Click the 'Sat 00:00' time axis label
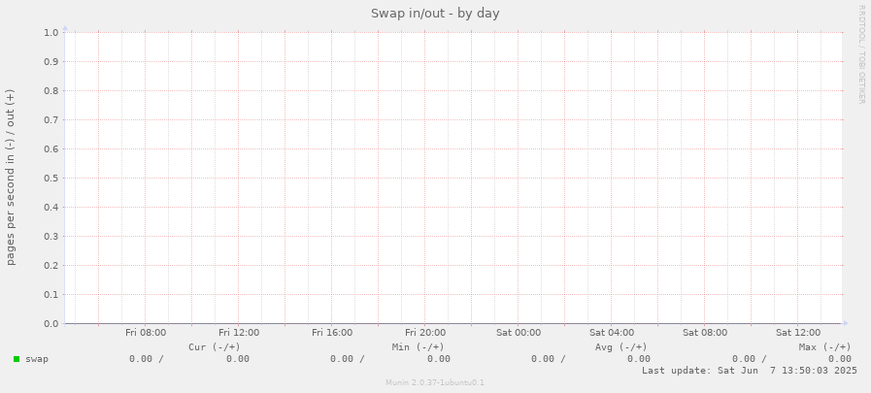Viewport: 871px width, 393px height. click(519, 333)
